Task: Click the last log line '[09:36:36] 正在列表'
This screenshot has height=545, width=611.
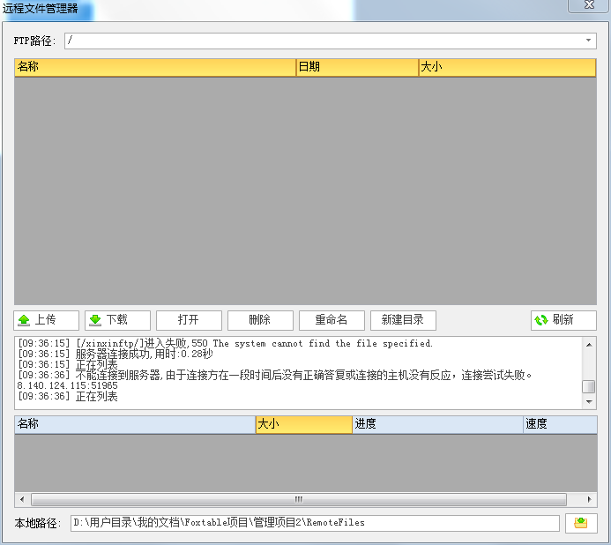Action: tap(68, 397)
